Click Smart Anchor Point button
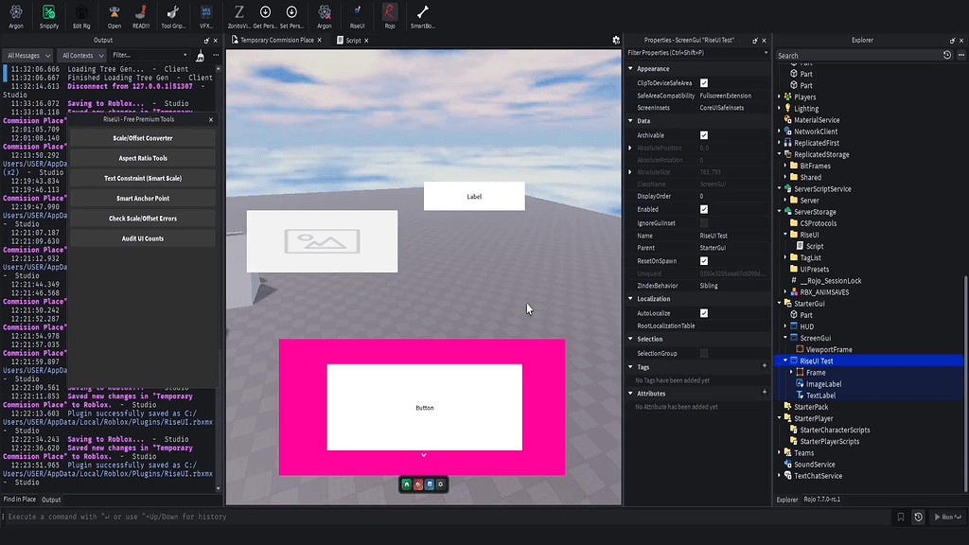 pyautogui.click(x=143, y=199)
